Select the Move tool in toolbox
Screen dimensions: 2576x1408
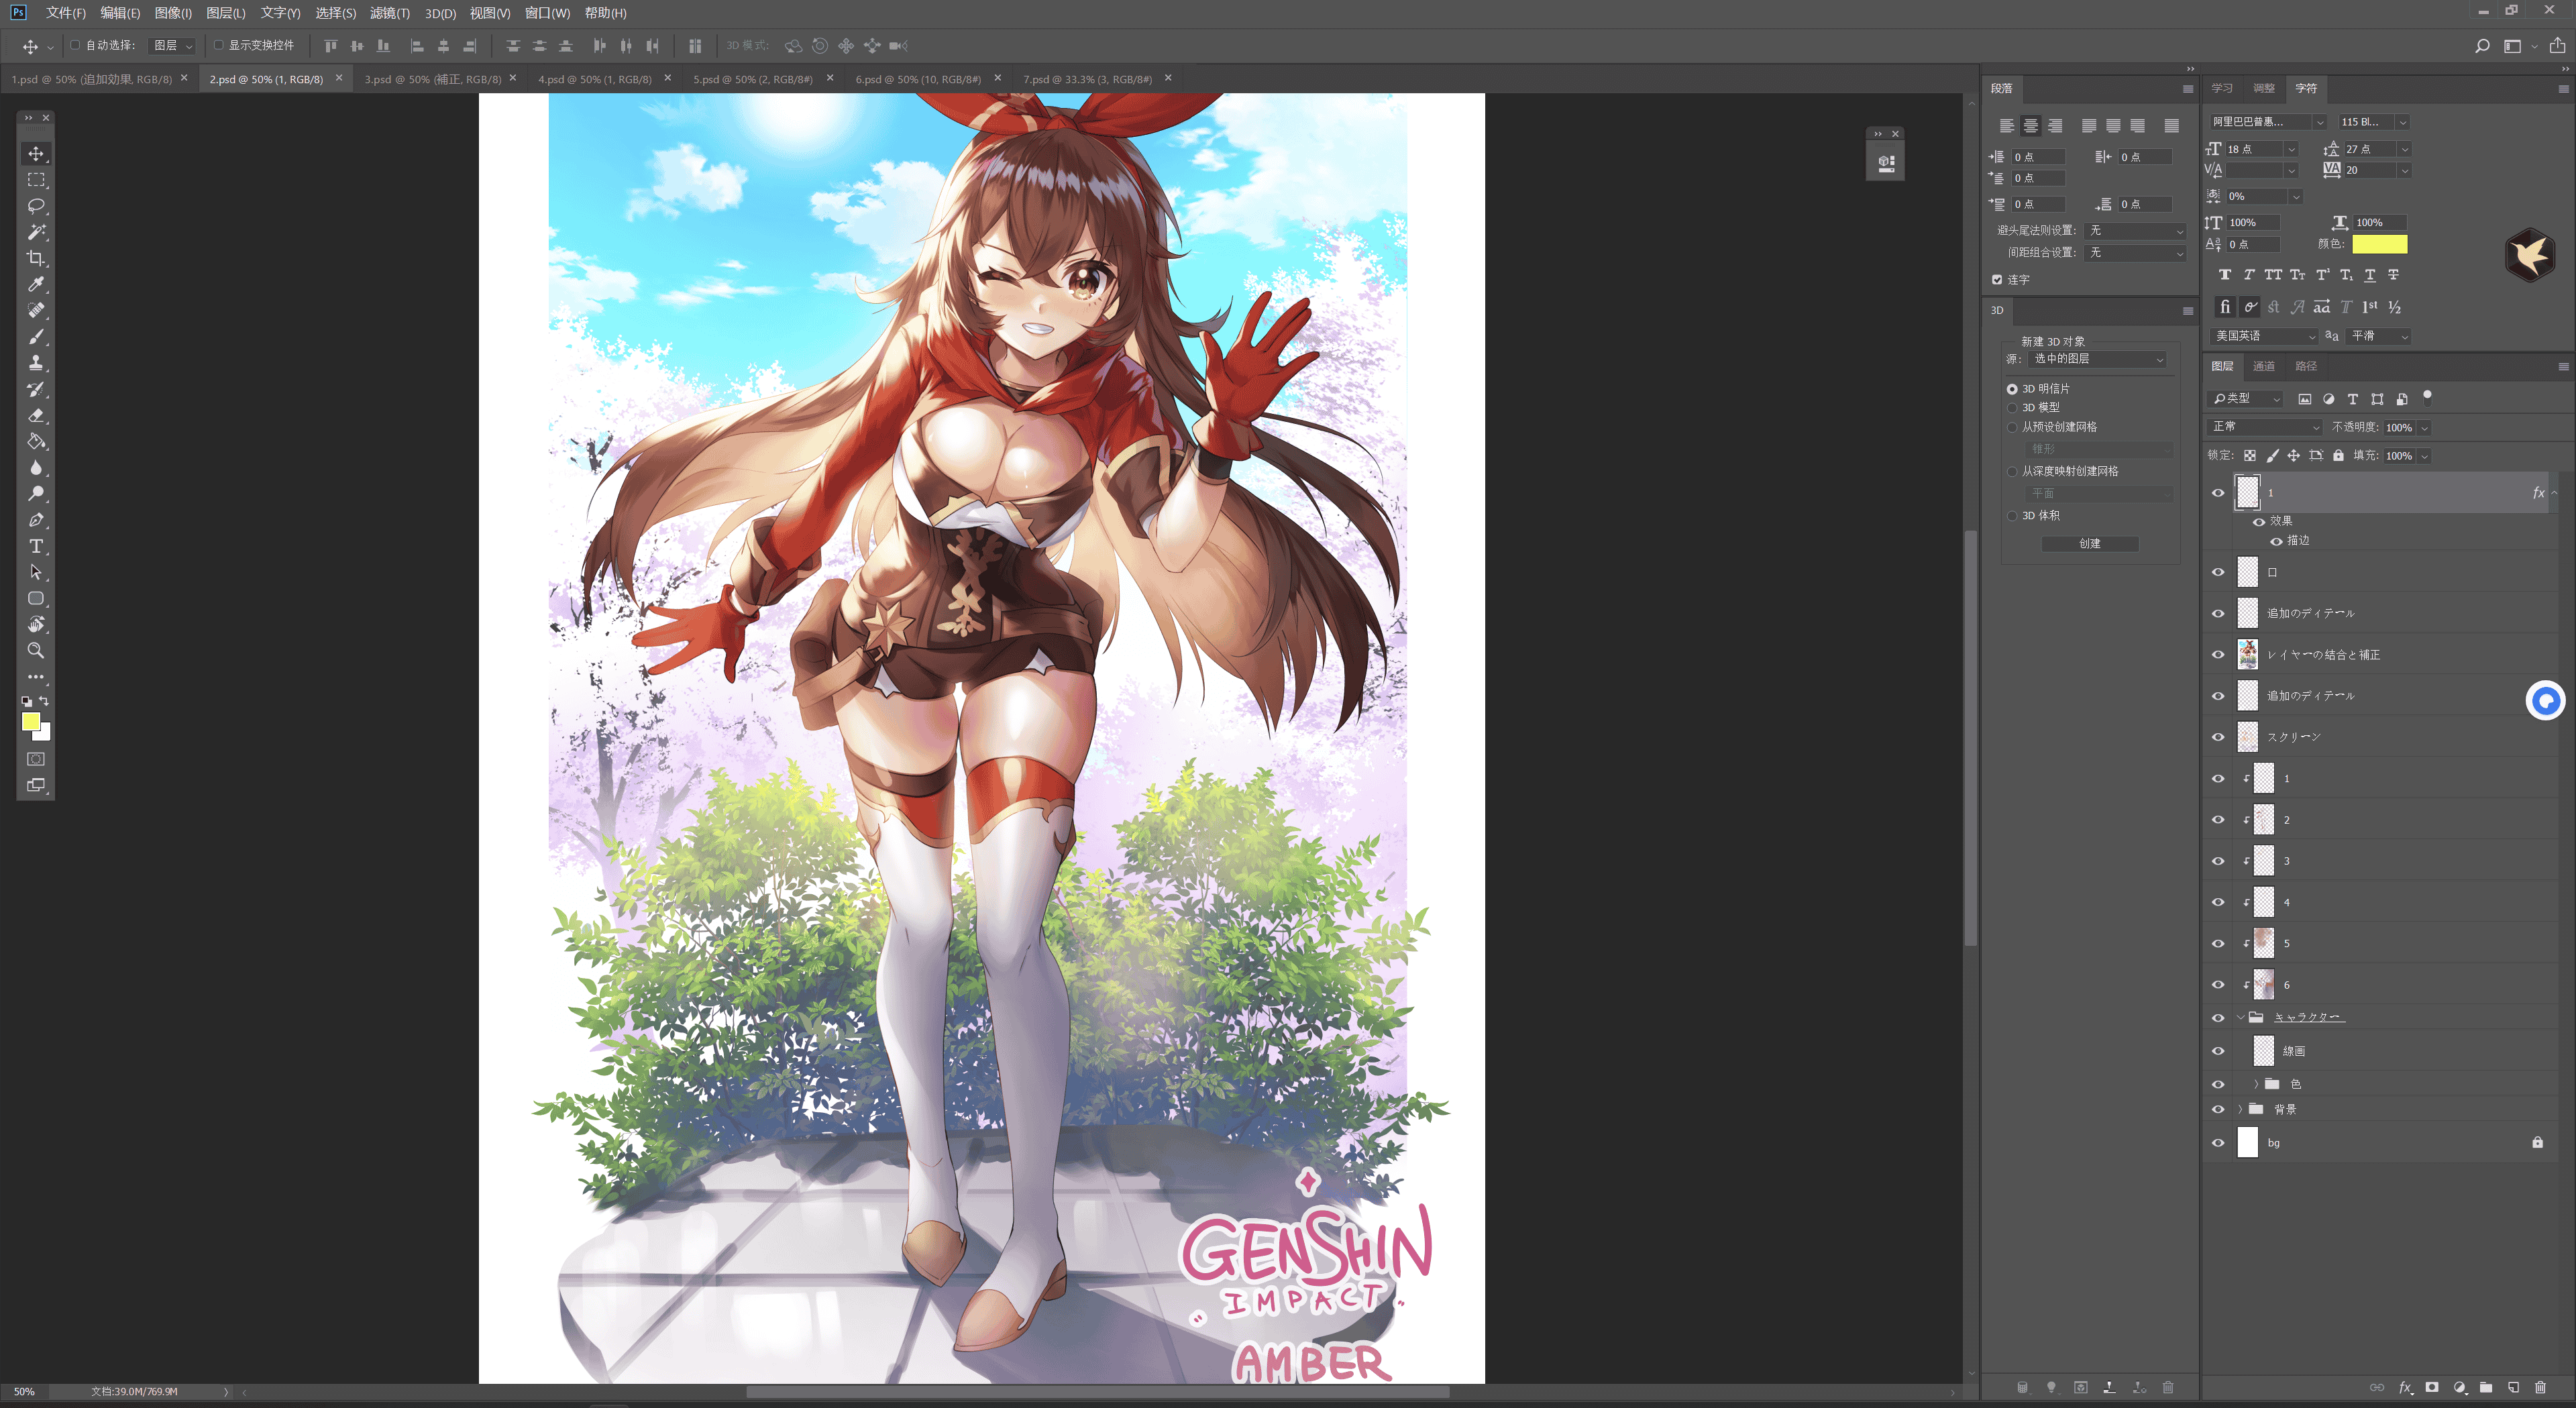tap(36, 153)
